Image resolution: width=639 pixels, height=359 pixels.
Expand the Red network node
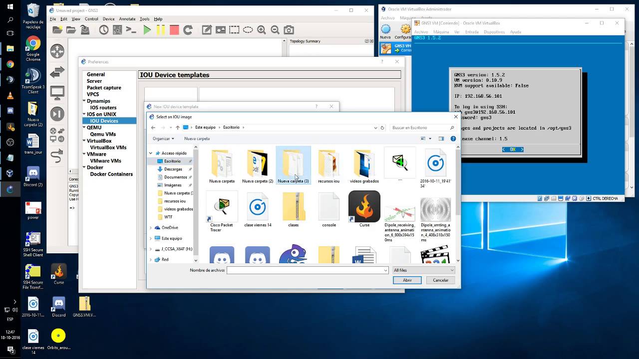[x=151, y=259]
